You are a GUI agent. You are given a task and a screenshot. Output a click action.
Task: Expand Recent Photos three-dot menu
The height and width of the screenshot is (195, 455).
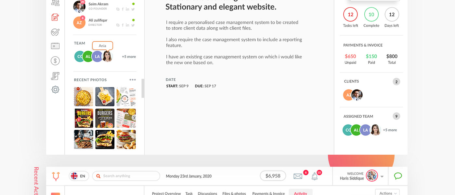[133, 80]
